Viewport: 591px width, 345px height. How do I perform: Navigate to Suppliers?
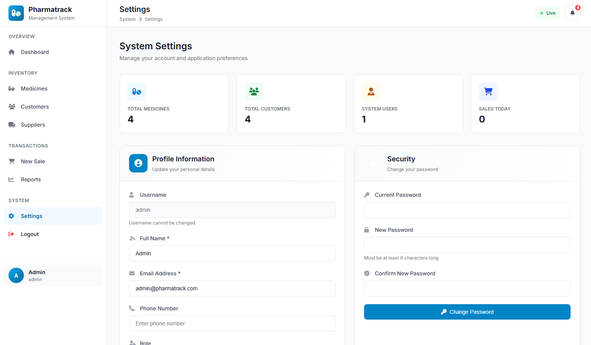pos(33,125)
